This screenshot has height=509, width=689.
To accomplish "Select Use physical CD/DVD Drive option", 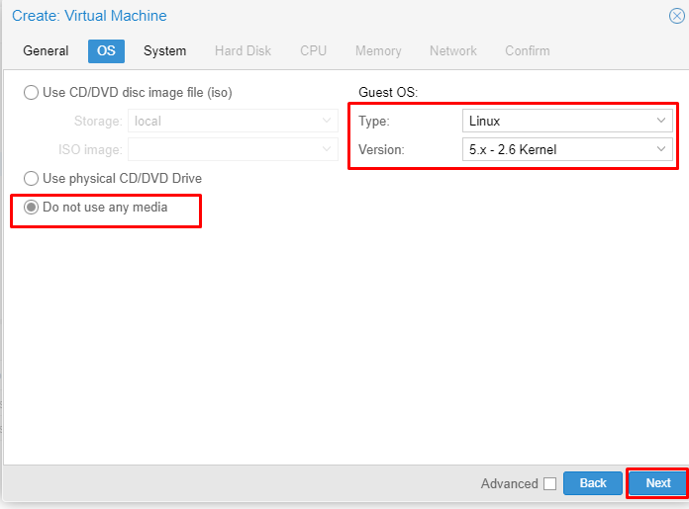I will click(32, 179).
